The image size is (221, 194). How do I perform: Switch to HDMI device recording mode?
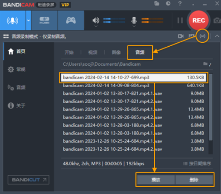point(44,20)
